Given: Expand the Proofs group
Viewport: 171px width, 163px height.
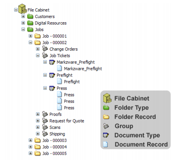Looking at the screenshot, I should 37,114.
